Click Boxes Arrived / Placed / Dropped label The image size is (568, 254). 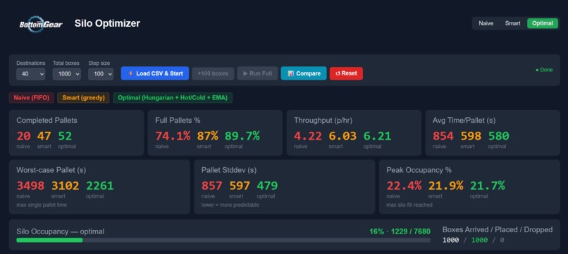[x=498, y=229]
